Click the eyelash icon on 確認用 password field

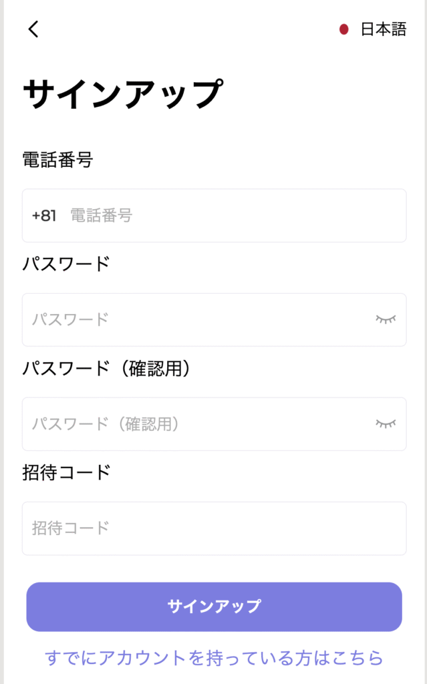pyautogui.click(x=384, y=423)
